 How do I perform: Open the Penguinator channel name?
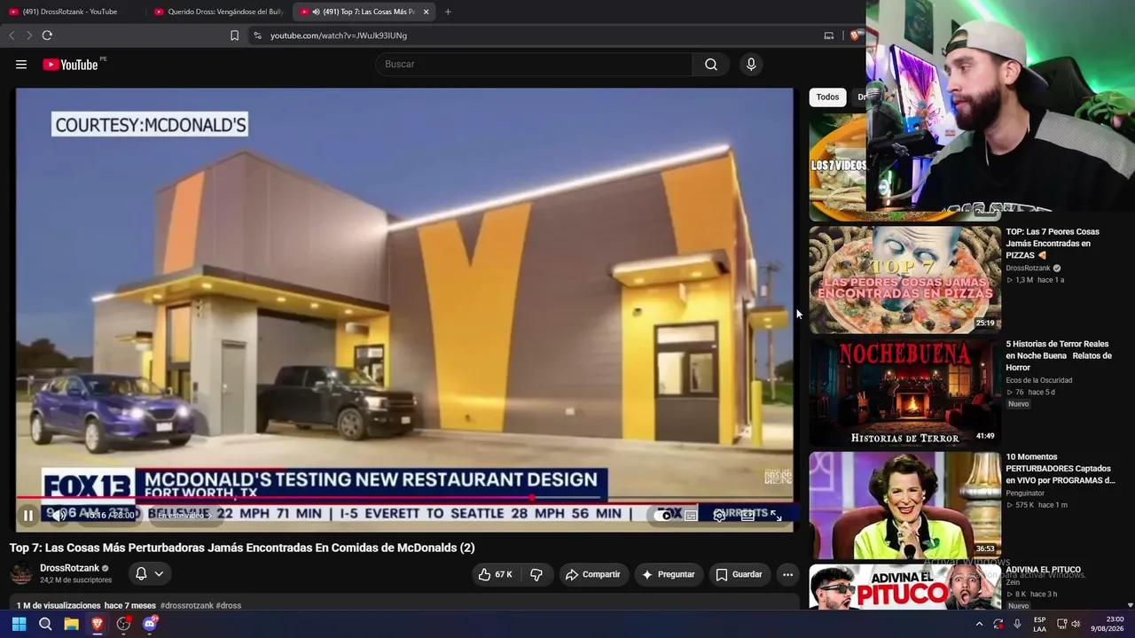pyautogui.click(x=1025, y=493)
